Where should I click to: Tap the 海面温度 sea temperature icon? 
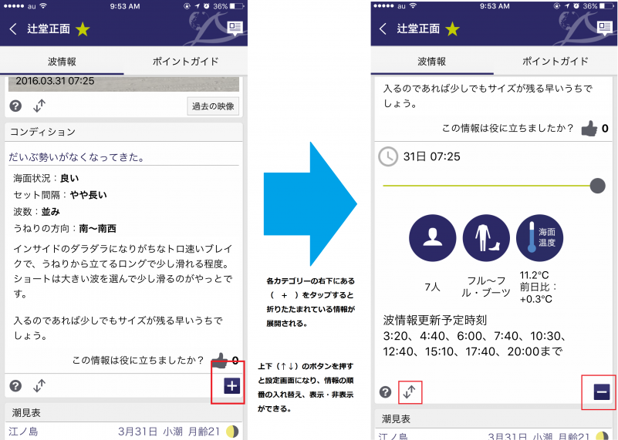tap(540, 238)
